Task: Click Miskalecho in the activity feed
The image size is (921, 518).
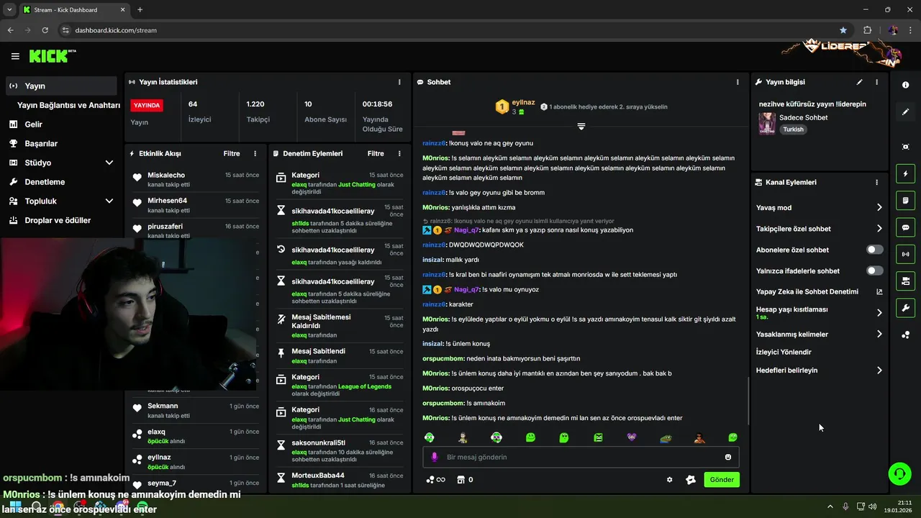Action: 166,175
